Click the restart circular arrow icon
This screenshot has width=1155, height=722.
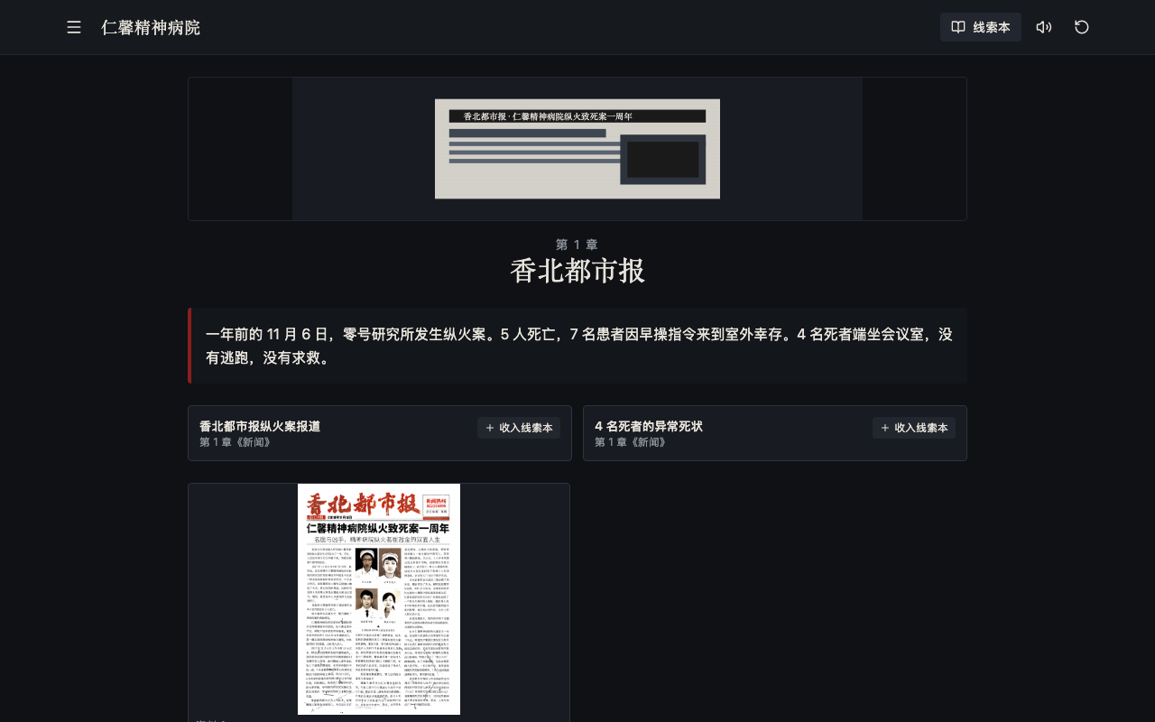pyautogui.click(x=1082, y=27)
